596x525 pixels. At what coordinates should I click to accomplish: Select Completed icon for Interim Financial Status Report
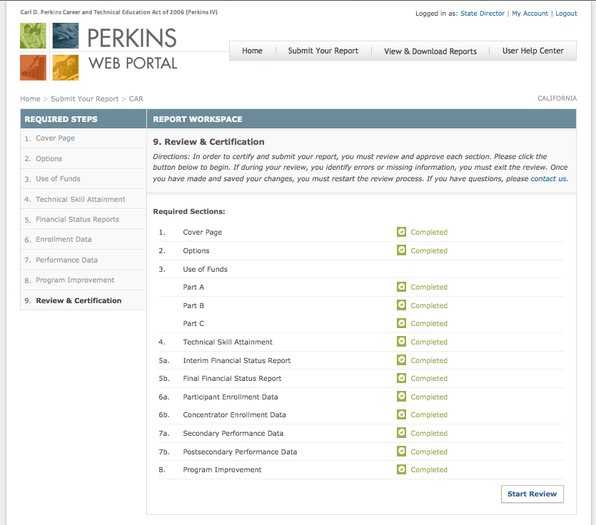pos(401,360)
